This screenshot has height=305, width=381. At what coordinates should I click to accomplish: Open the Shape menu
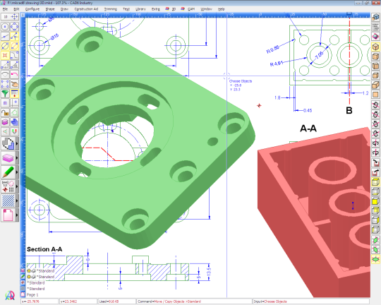[50, 9]
